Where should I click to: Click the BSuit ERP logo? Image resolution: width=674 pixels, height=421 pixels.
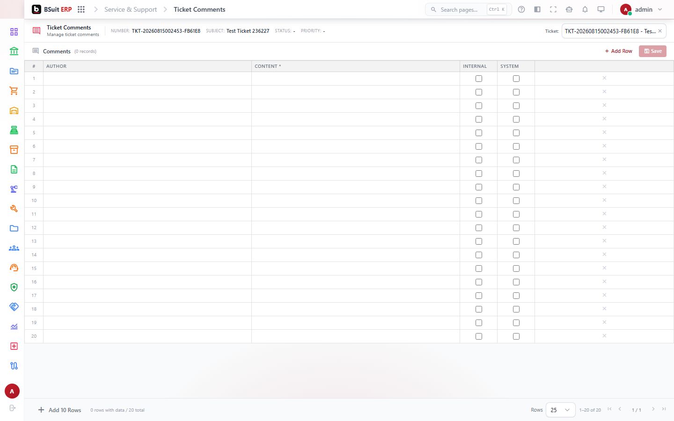click(52, 9)
